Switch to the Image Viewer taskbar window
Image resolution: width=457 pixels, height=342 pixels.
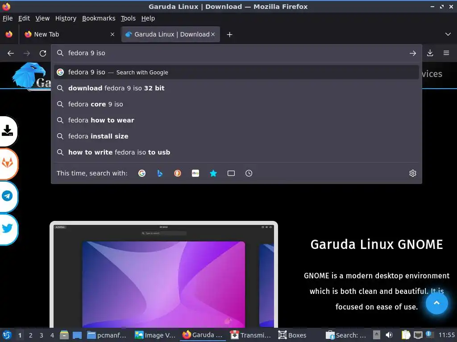coord(155,335)
